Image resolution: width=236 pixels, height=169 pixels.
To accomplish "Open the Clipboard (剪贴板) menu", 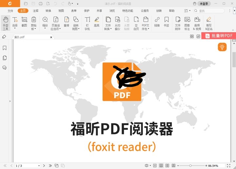I will (x=33, y=23).
